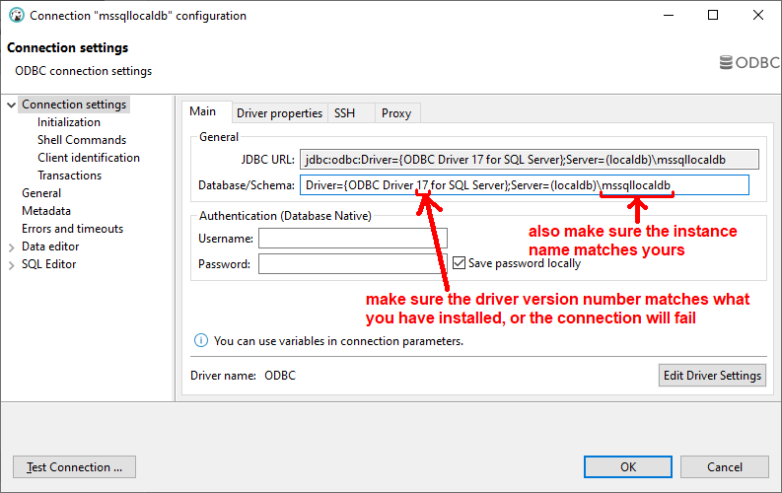Viewport: 782px width, 493px height.
Task: Click the 'Driver name:' label text
Action: [224, 376]
